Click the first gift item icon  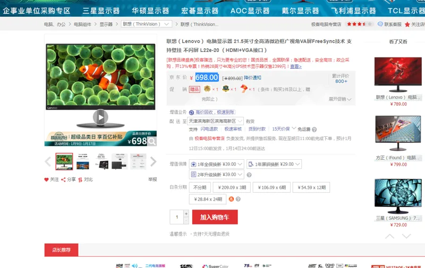(207, 89)
